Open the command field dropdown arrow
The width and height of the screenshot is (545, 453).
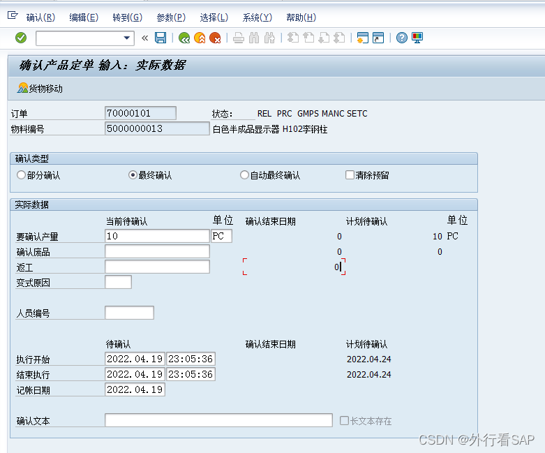coord(127,38)
